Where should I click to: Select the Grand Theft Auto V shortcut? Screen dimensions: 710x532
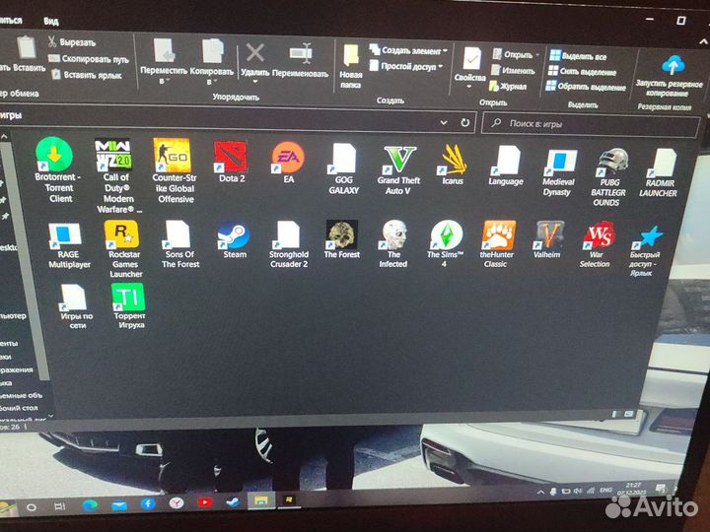tap(398, 170)
